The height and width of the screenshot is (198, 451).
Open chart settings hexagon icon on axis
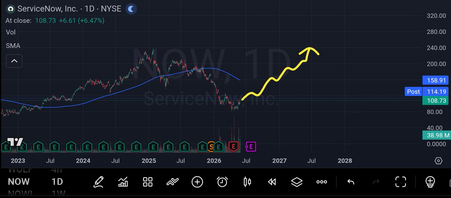[438, 161]
